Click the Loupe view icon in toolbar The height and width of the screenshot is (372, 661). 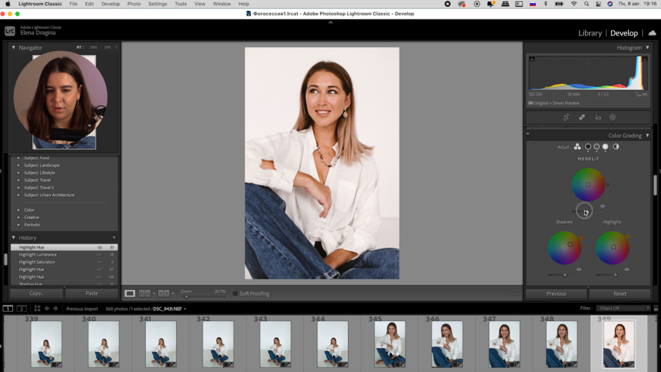[x=130, y=293]
